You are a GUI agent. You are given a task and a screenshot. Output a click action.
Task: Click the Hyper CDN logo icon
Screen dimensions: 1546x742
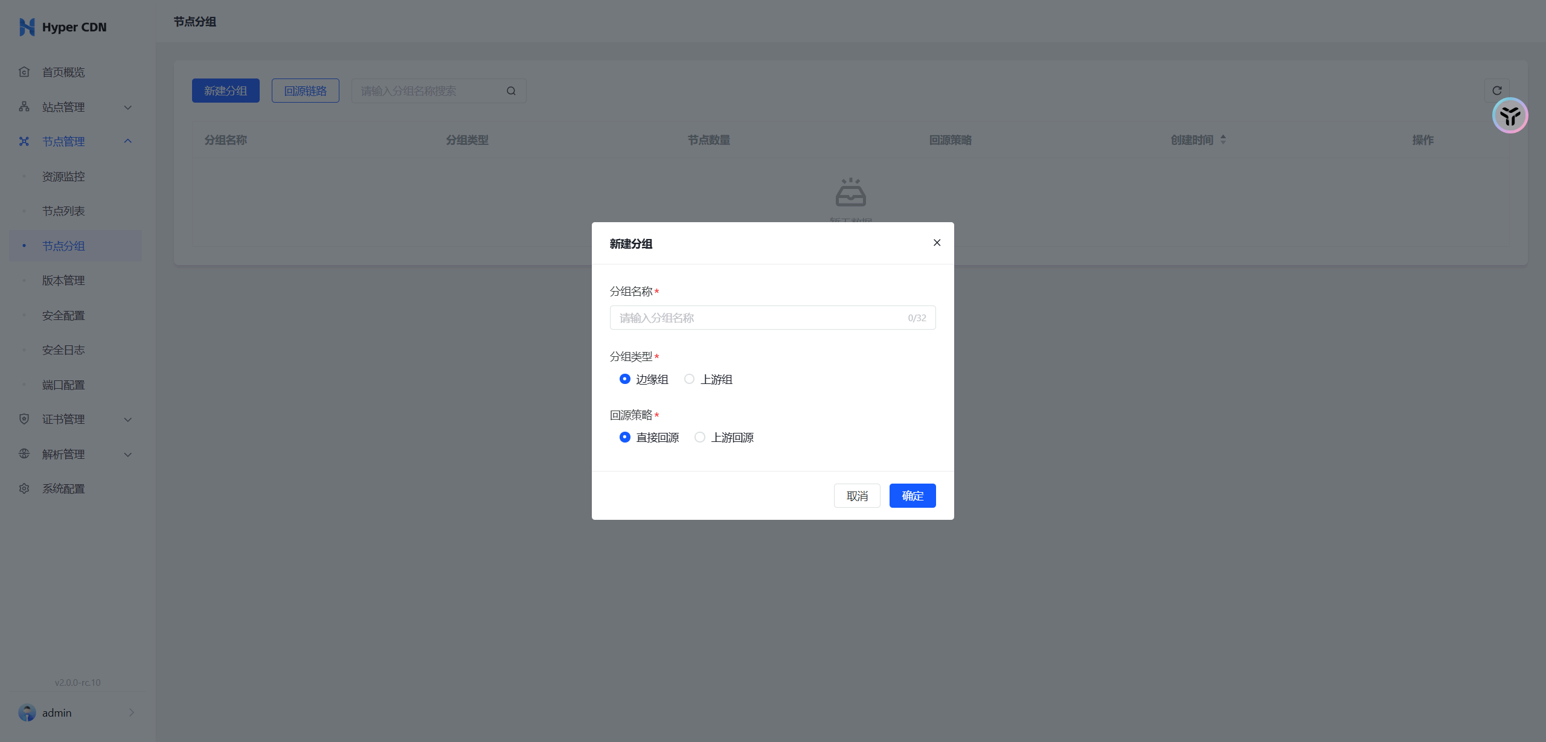pos(27,27)
